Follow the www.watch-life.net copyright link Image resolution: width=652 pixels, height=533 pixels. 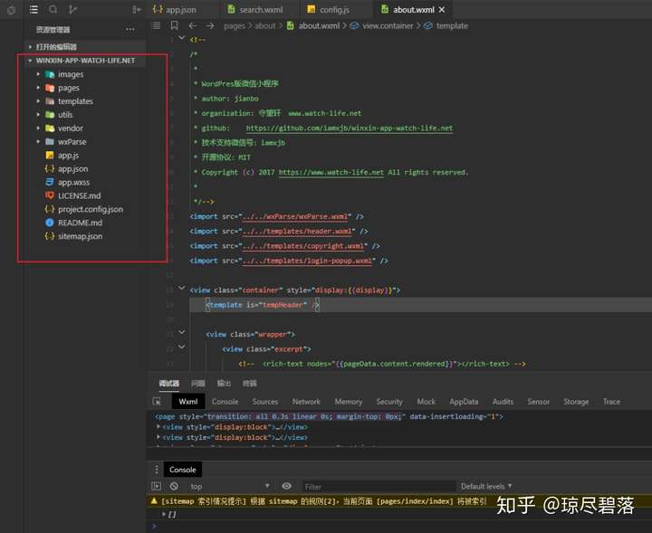pos(331,172)
